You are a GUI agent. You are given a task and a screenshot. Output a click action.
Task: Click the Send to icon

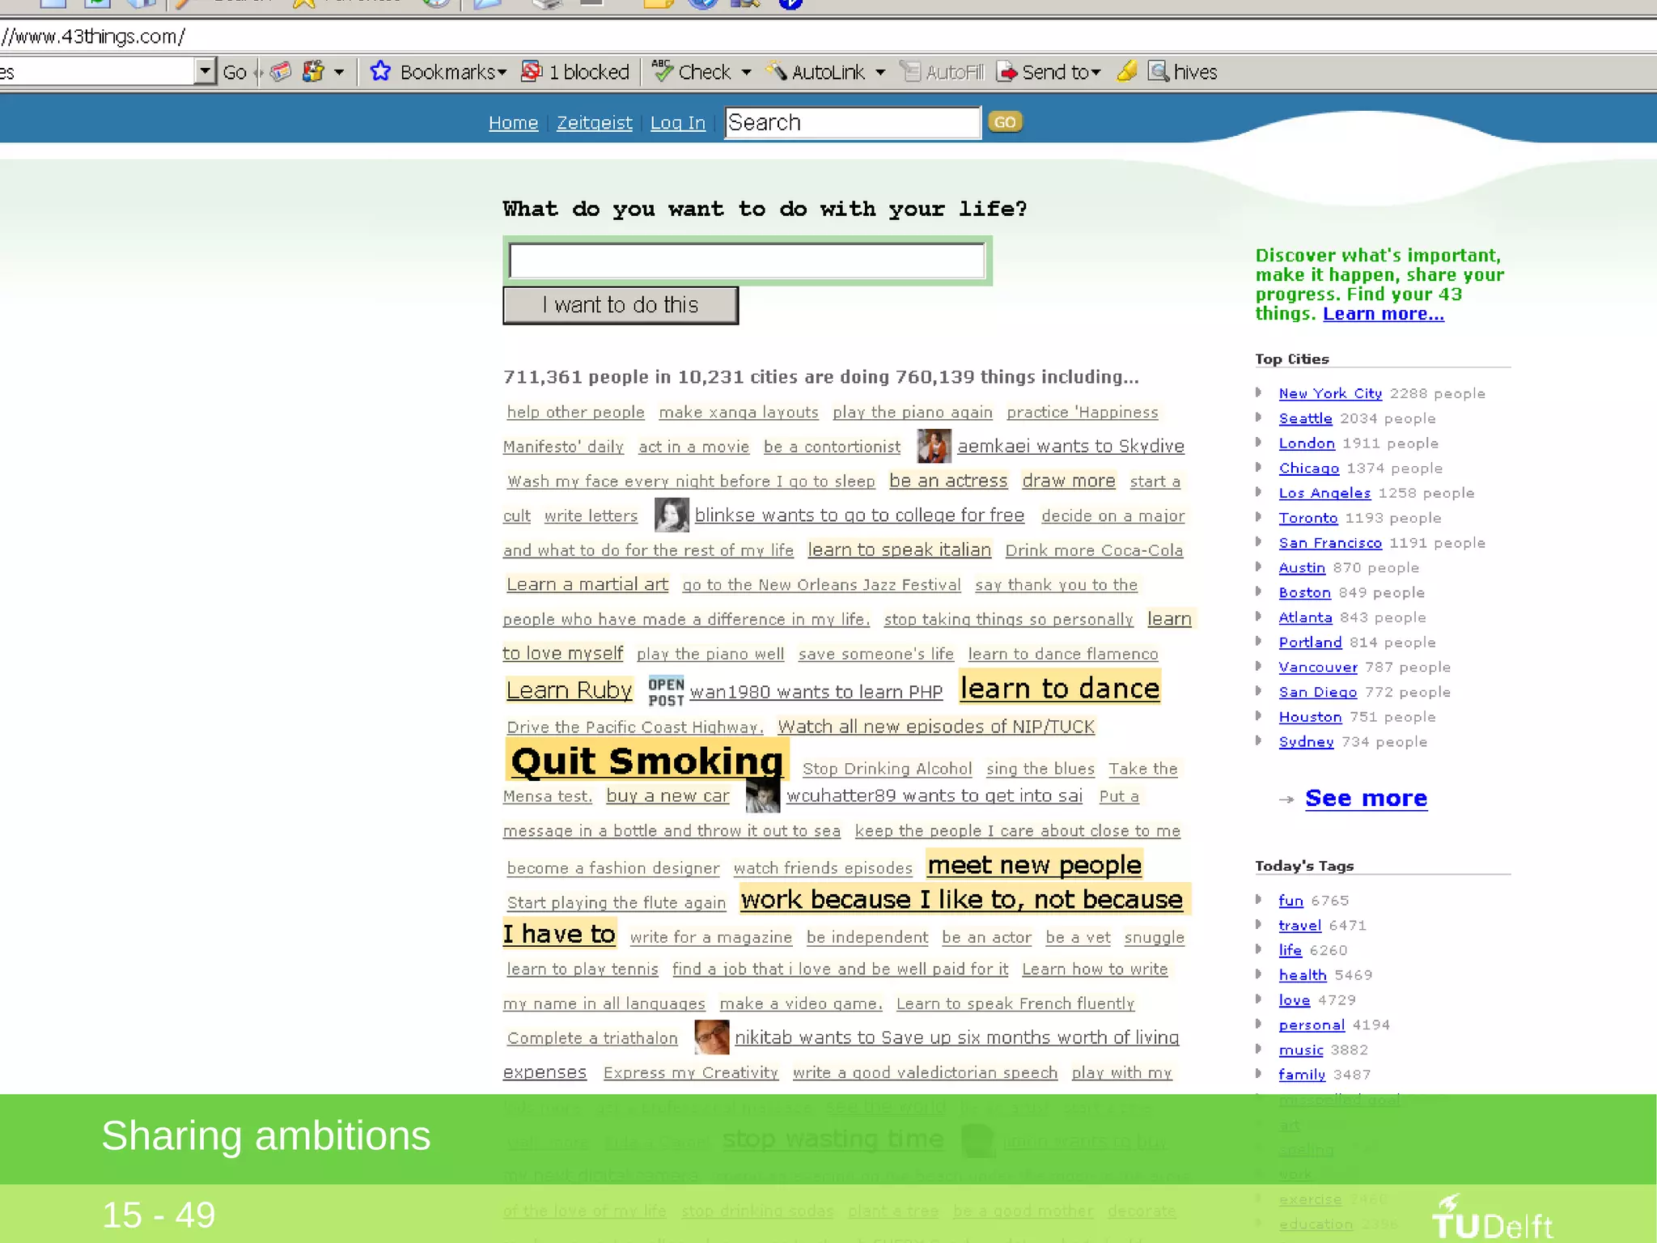click(1006, 72)
